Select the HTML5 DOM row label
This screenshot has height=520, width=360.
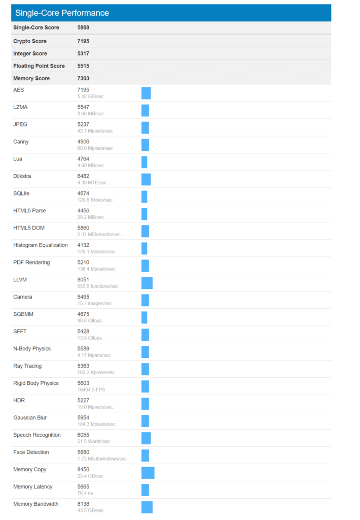point(29,228)
